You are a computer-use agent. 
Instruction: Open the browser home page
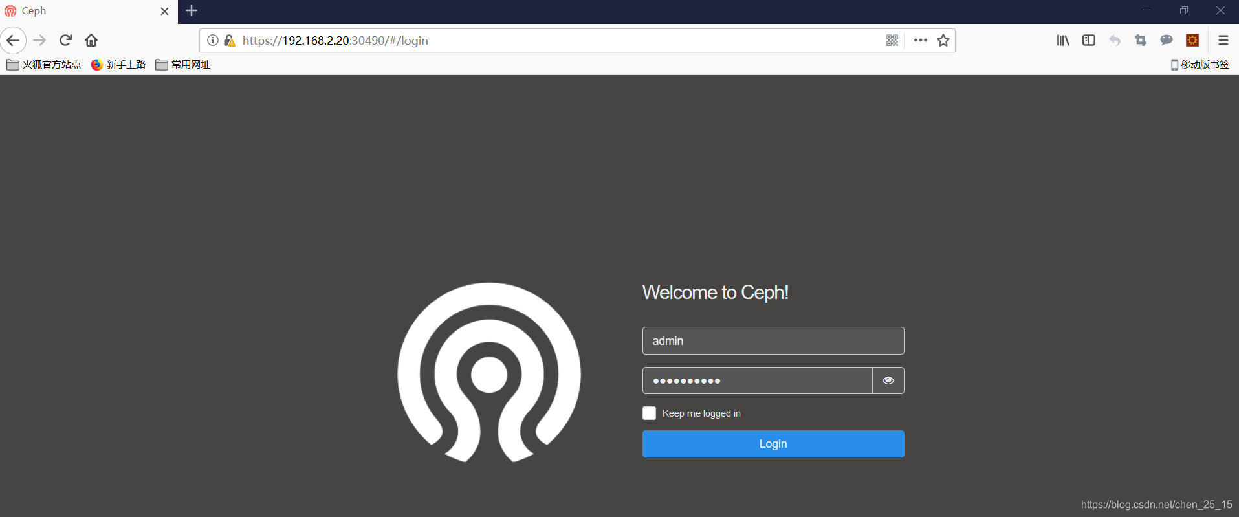(91, 40)
